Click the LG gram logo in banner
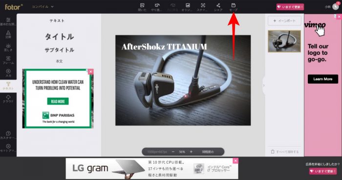The height and width of the screenshot is (180, 342). point(90,168)
